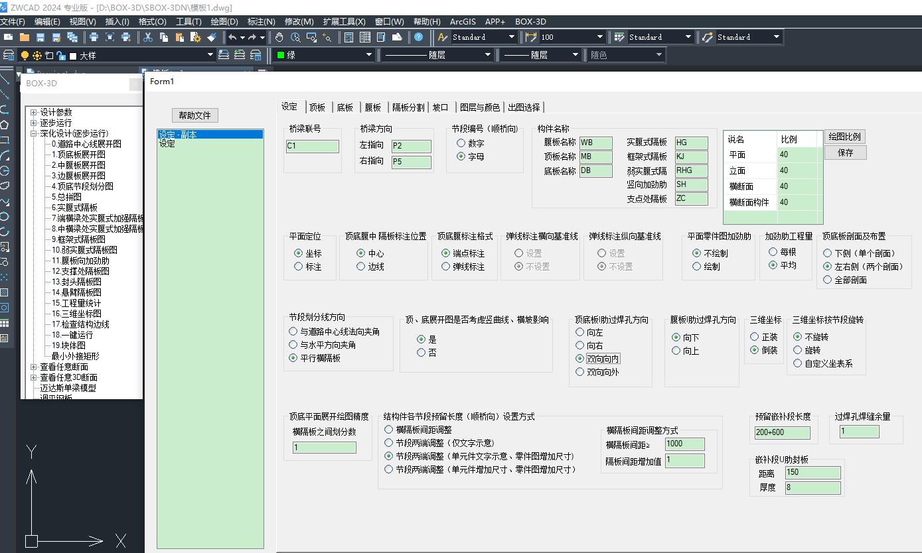This screenshot has height=553, width=922.
Task: Click the Cut scissors icon
Action: (147, 37)
